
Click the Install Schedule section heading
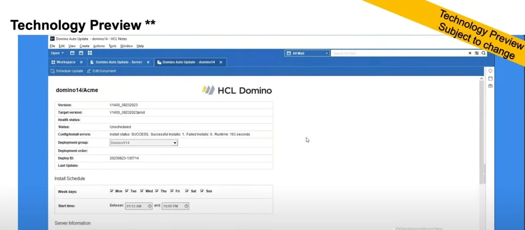tap(70, 179)
